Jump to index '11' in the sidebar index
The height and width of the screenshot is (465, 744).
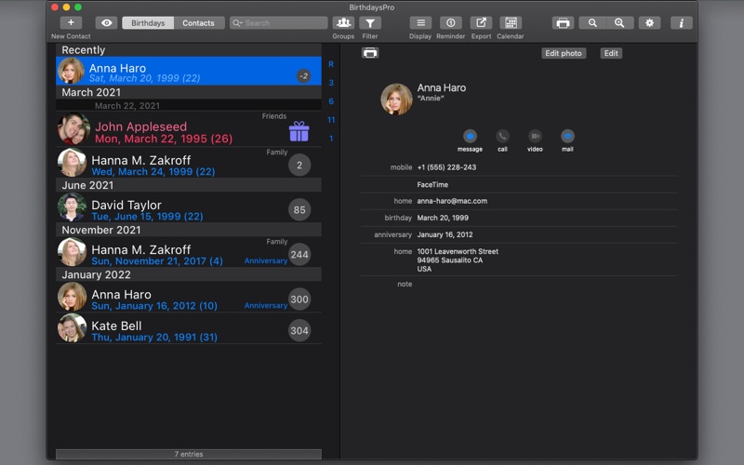(331, 120)
